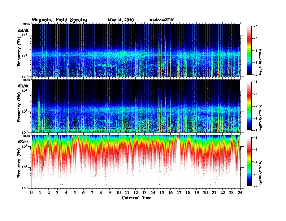Click the "13" hour tick label
The image size is (286, 221).
(144, 193)
